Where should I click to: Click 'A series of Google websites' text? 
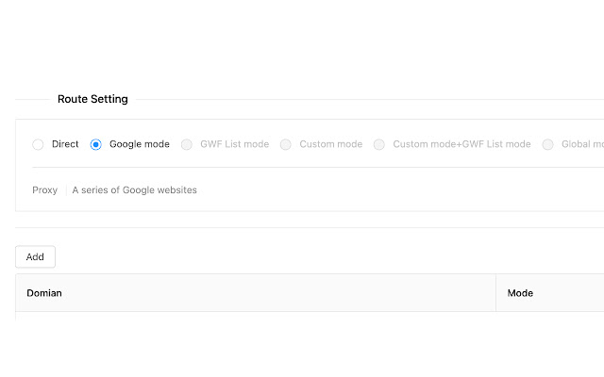click(134, 189)
